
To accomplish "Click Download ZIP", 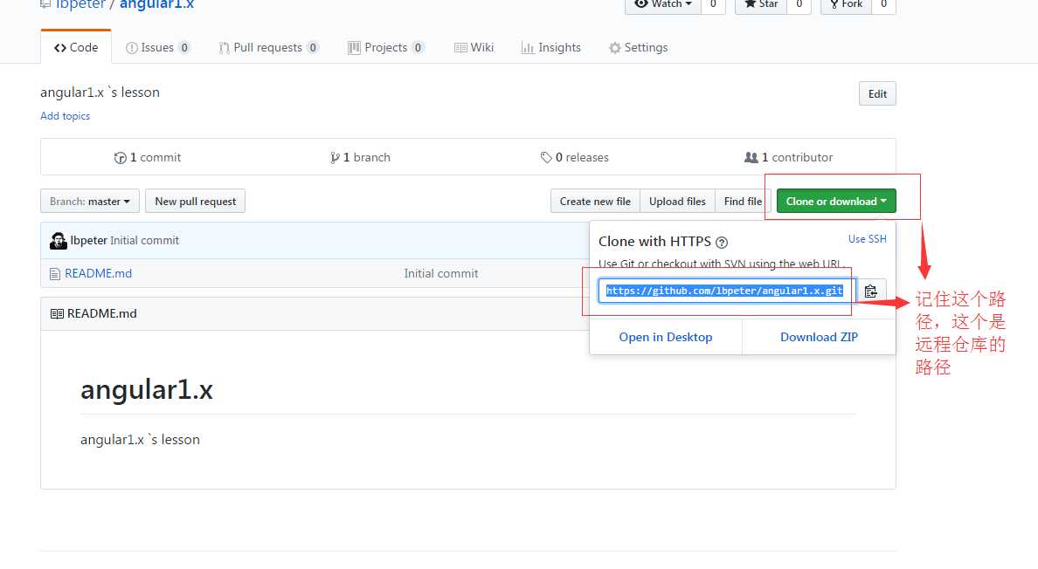I will click(x=819, y=337).
